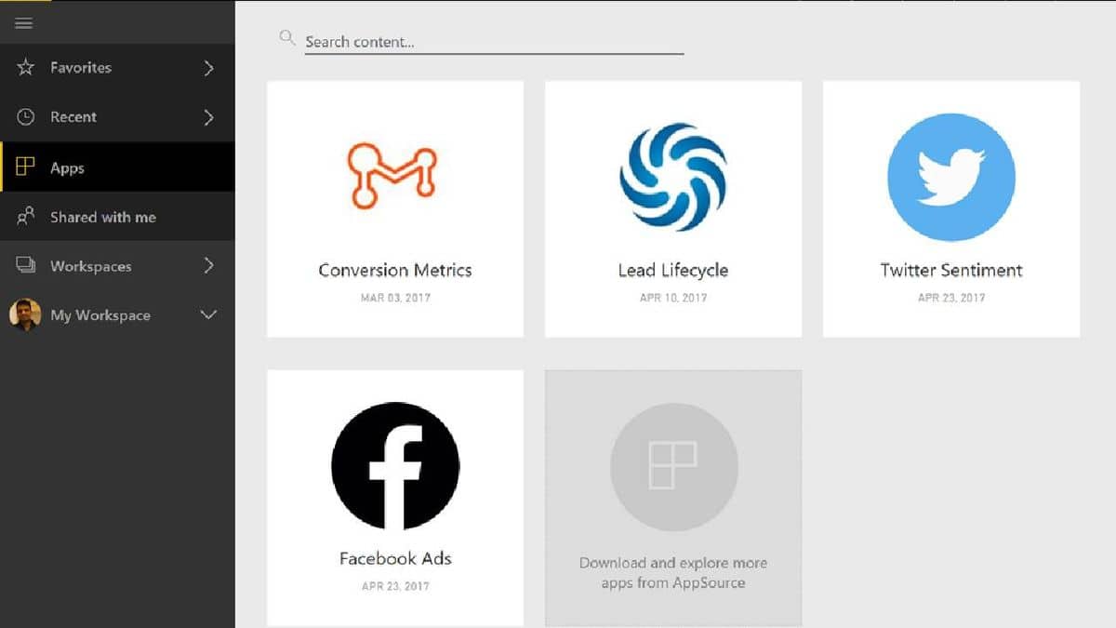Click the Search content input field
The height and width of the screenshot is (628, 1116).
click(494, 42)
